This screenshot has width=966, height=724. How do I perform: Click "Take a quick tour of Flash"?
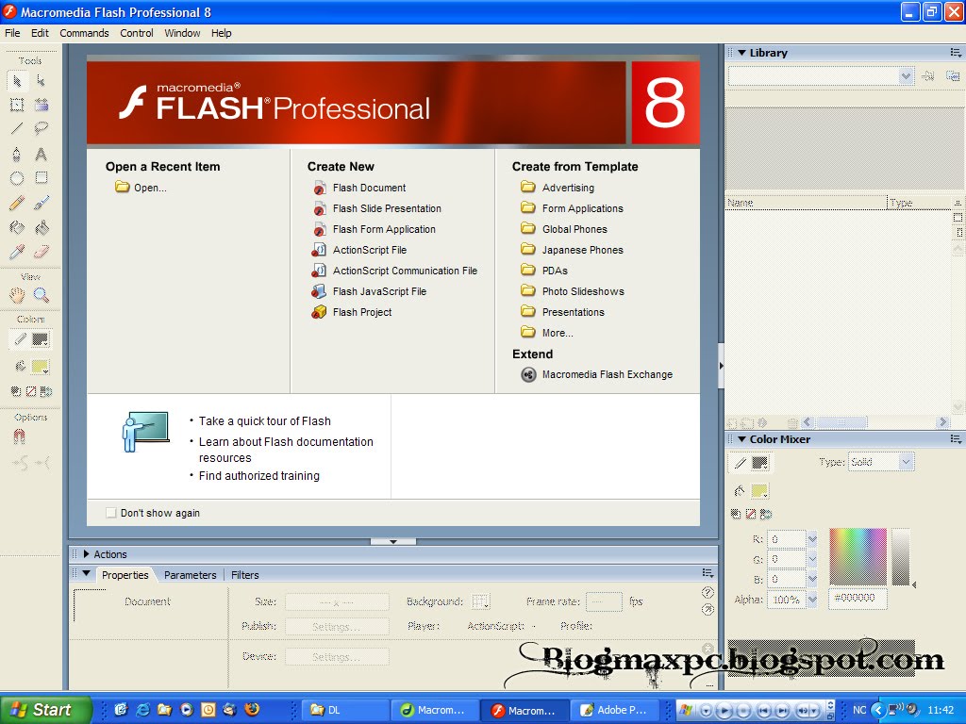[264, 421]
